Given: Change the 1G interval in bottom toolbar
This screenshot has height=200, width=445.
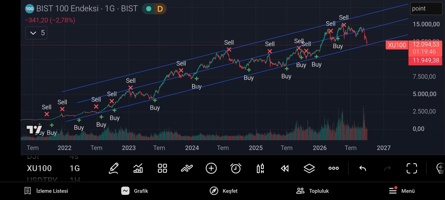Looking at the screenshot, I should pyautogui.click(x=75, y=169).
